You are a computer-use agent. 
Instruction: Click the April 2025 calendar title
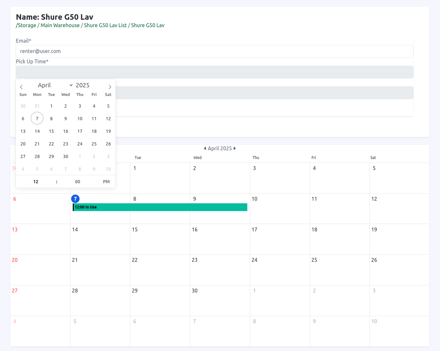[x=220, y=148]
